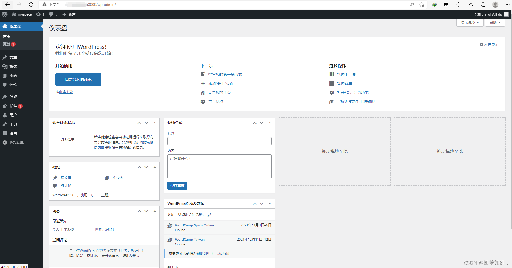Viewport: 512px width, 268px height.
Task: Dismiss welcome panel via 不再显示 icon
Action: pos(481,45)
